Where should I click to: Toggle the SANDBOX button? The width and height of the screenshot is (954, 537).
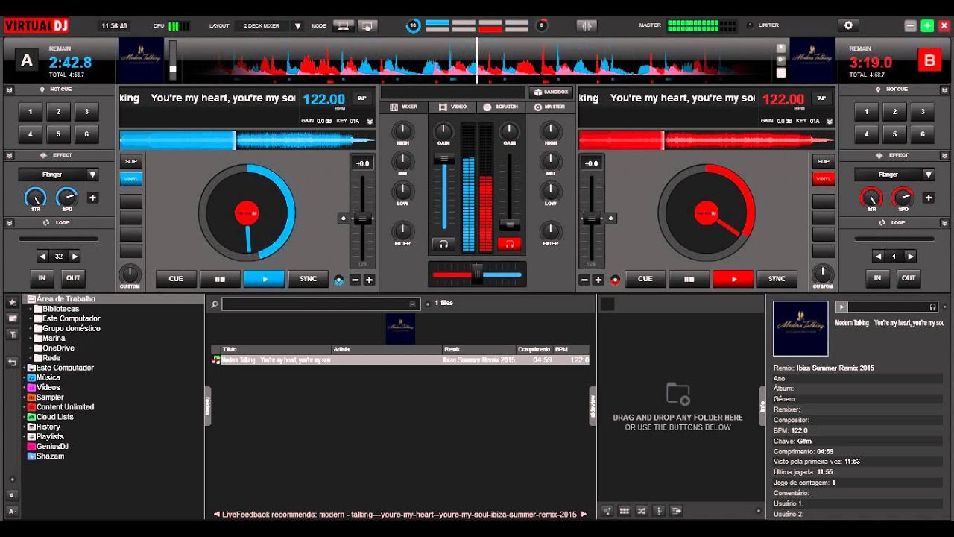click(550, 92)
